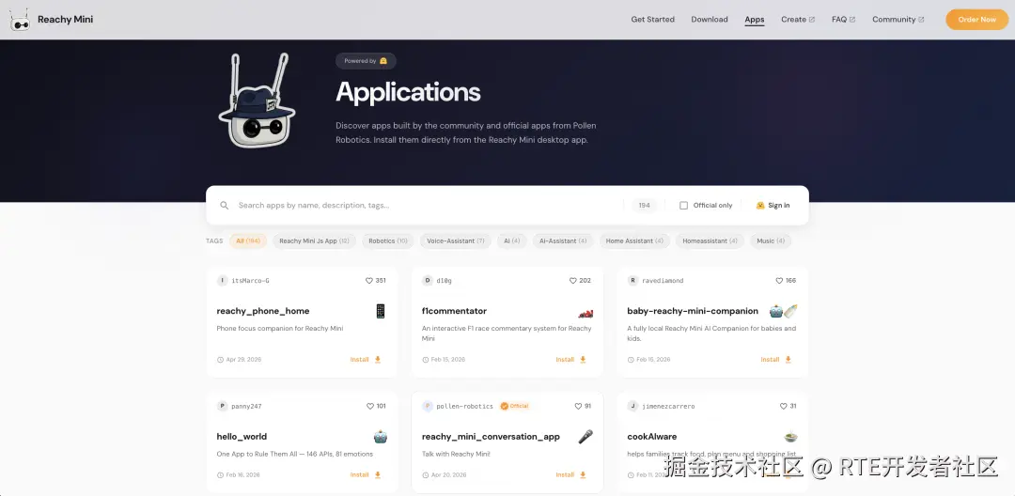
Task: Open the Community external link
Action: pyautogui.click(x=898, y=20)
